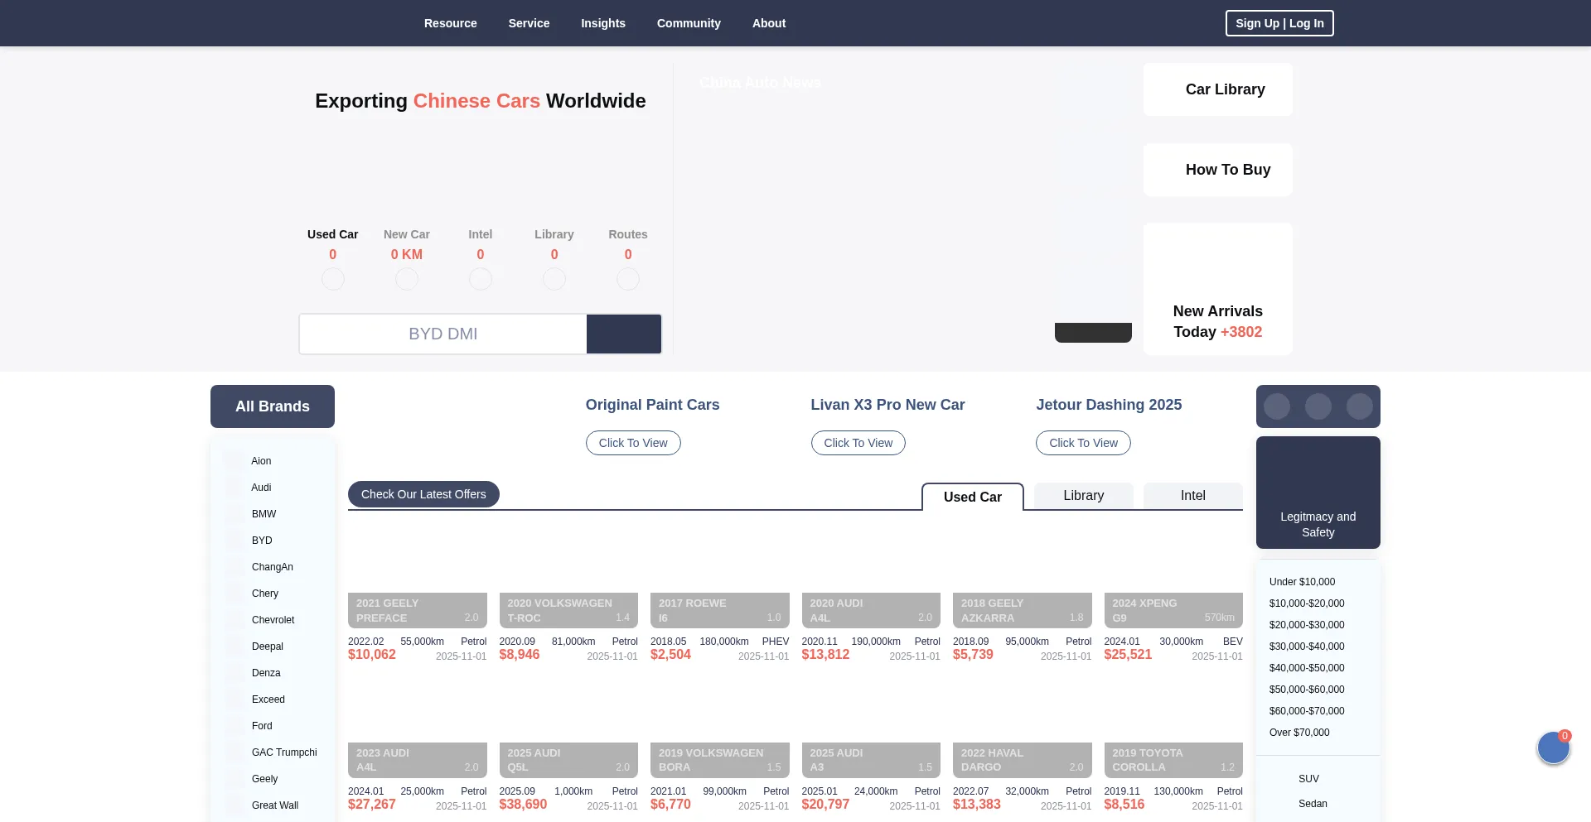Select BYD in the brands list
Viewport: 1591px width, 822px height.
click(x=262, y=541)
